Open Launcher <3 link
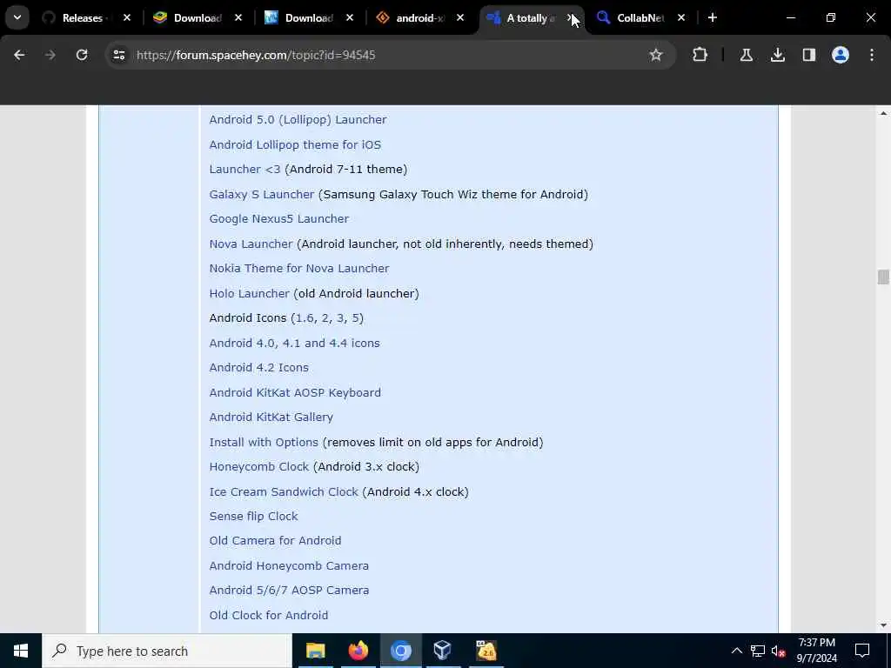 tap(245, 170)
